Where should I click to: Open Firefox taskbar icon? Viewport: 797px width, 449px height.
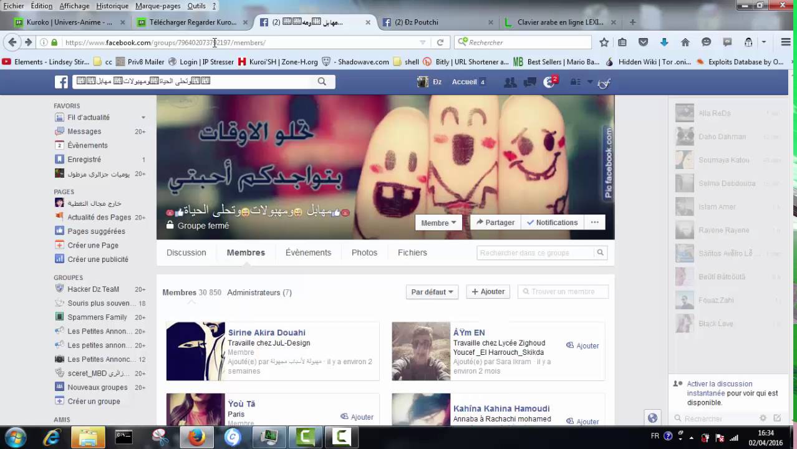coord(196,437)
